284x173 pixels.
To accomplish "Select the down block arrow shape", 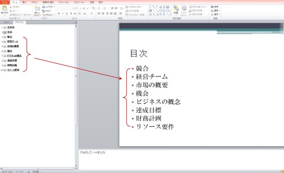I will 164,14.
